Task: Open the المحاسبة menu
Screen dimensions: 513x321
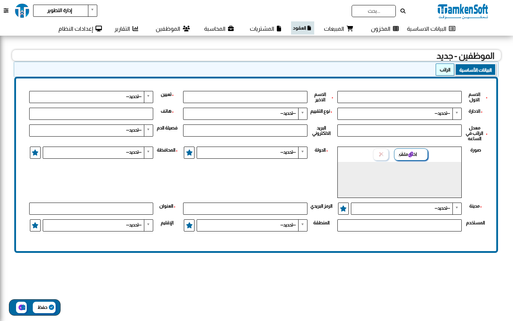Action: click(219, 29)
